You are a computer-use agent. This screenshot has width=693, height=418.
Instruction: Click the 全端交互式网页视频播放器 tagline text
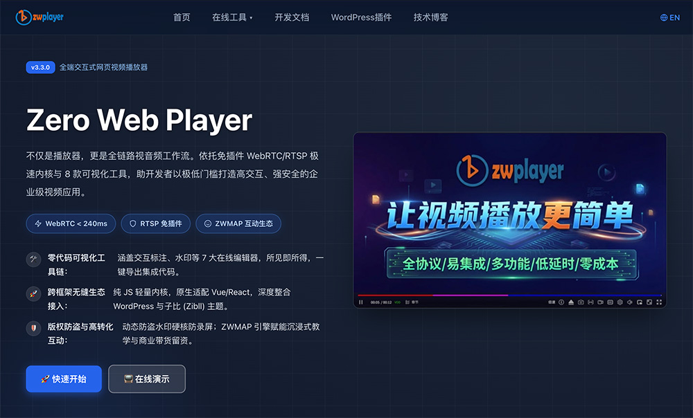pyautogui.click(x=103, y=68)
